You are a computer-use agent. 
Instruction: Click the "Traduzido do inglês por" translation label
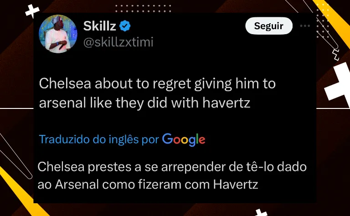point(99,139)
